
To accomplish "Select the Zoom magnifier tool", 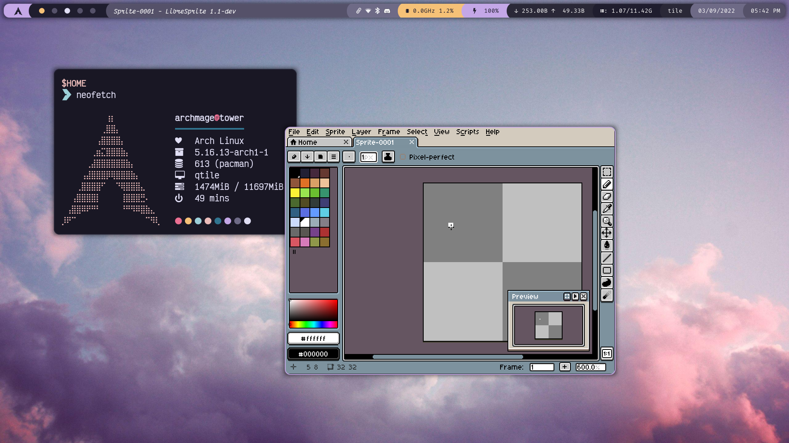I will point(607,221).
